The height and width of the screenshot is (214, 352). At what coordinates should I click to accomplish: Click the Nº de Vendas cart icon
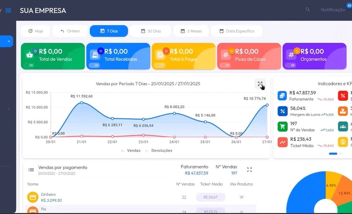282,126
